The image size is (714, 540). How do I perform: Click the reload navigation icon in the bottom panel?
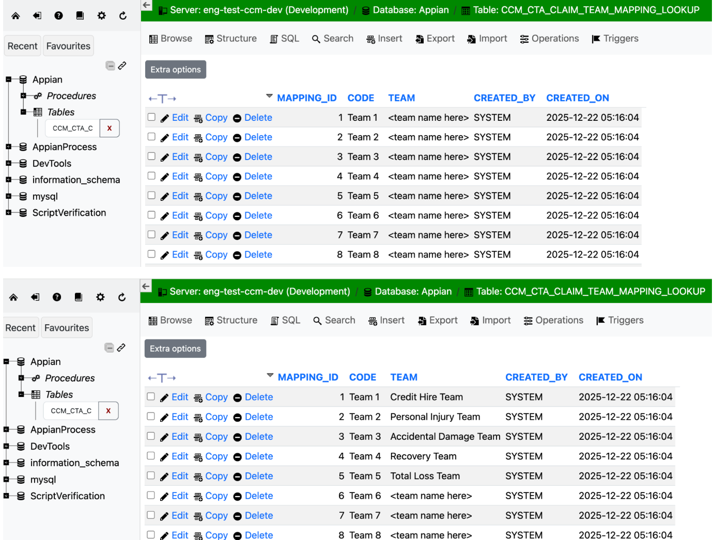(122, 297)
